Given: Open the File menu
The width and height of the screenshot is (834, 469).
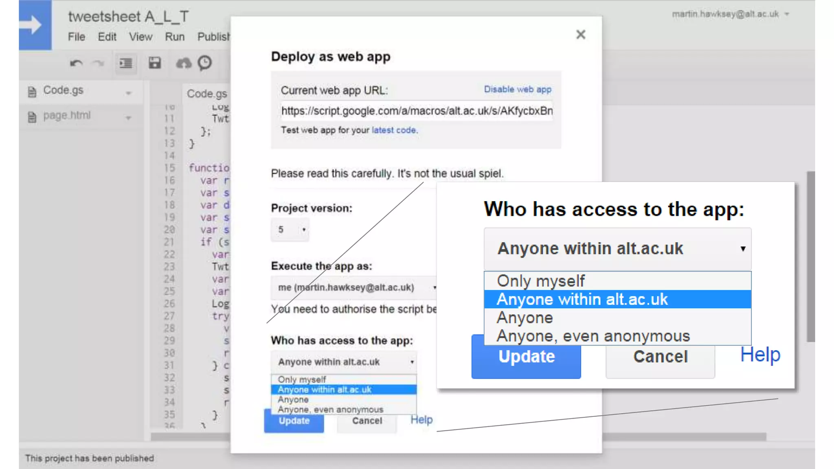Looking at the screenshot, I should [x=77, y=37].
